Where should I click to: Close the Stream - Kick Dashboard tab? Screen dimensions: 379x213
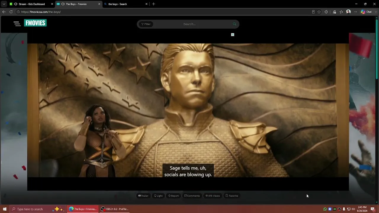(x=52, y=4)
